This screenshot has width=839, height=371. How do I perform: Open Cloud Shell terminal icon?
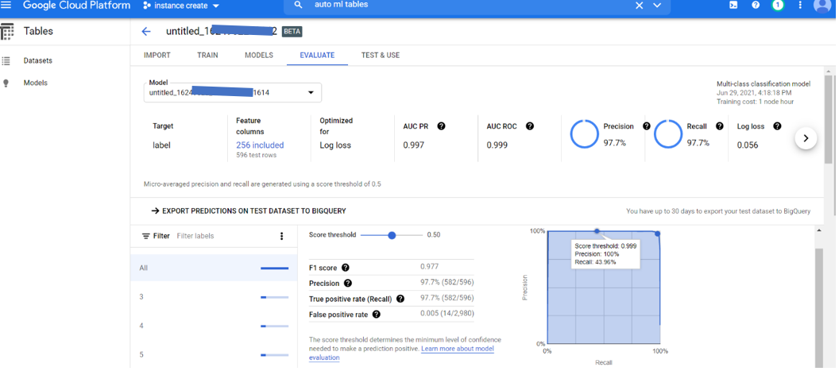click(733, 5)
